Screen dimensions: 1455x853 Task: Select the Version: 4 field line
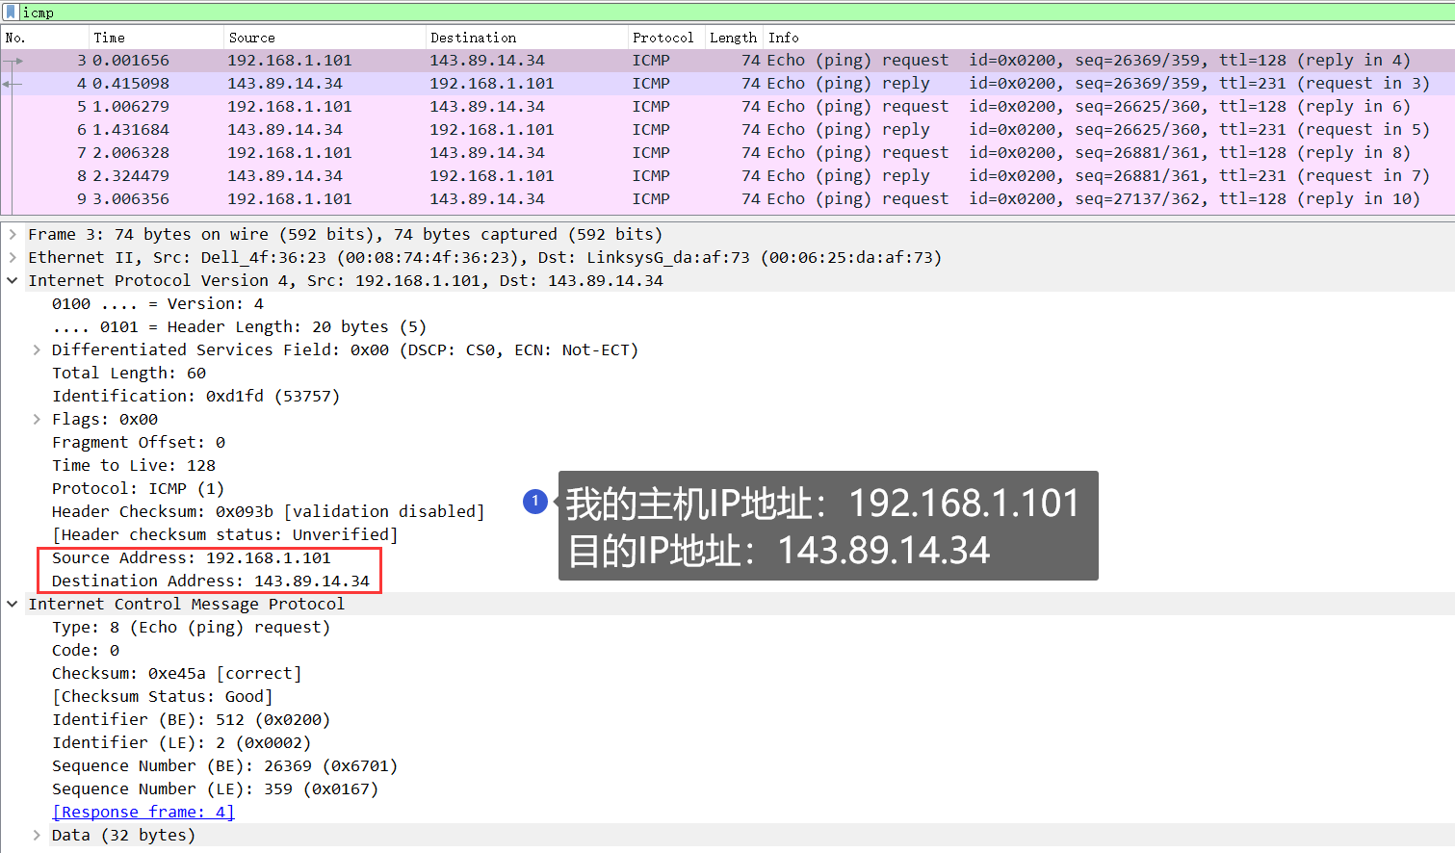[x=158, y=303]
